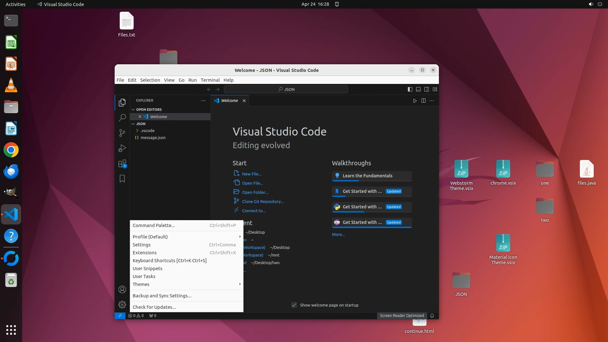Open the Search view in activity bar
Viewport: 608px width, 342px height.
tap(122, 118)
